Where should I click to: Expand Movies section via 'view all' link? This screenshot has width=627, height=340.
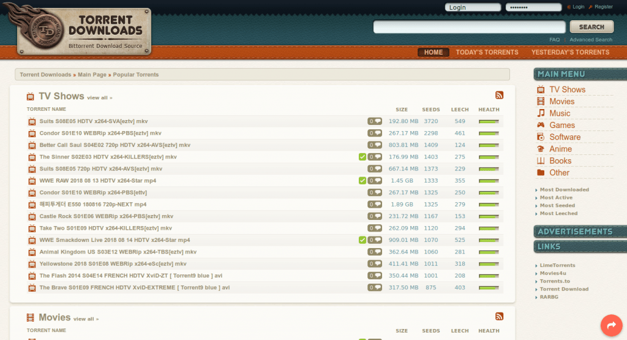[x=86, y=319]
